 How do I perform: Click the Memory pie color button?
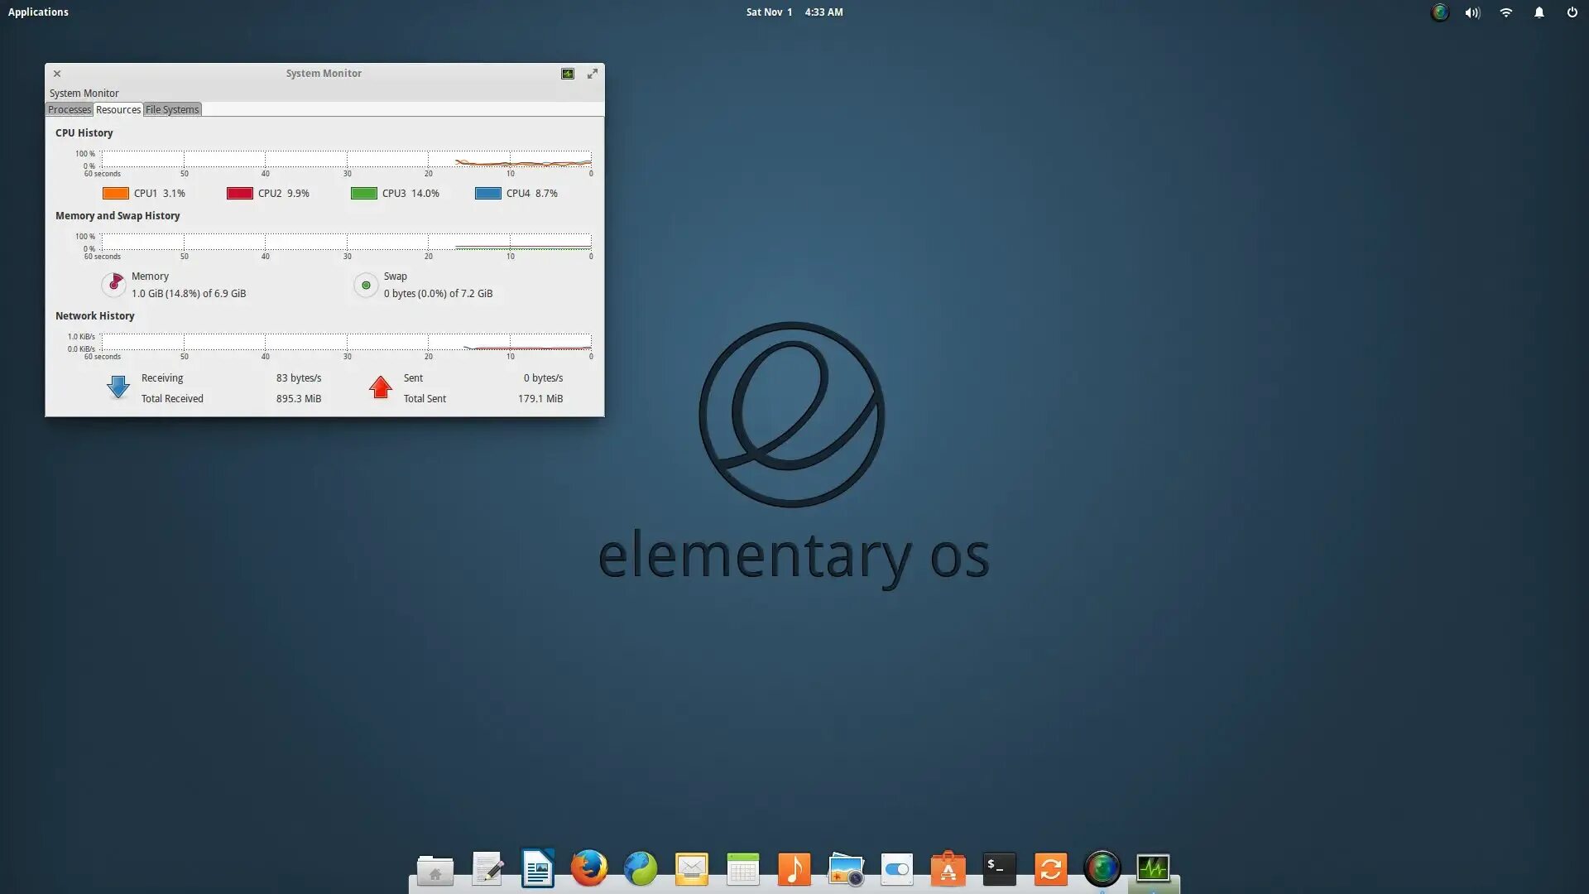(113, 285)
